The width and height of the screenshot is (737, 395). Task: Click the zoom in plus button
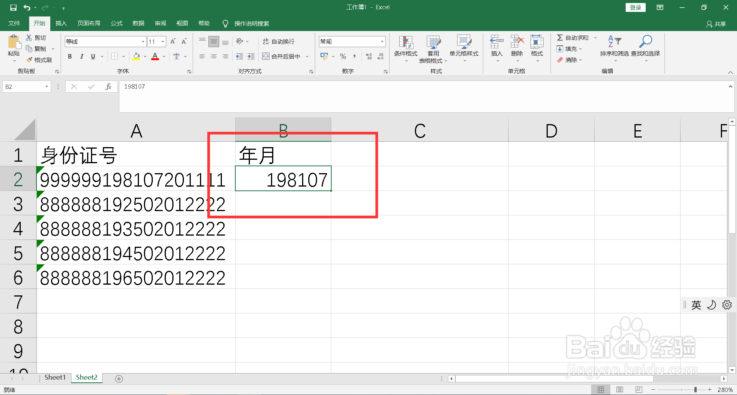709,390
